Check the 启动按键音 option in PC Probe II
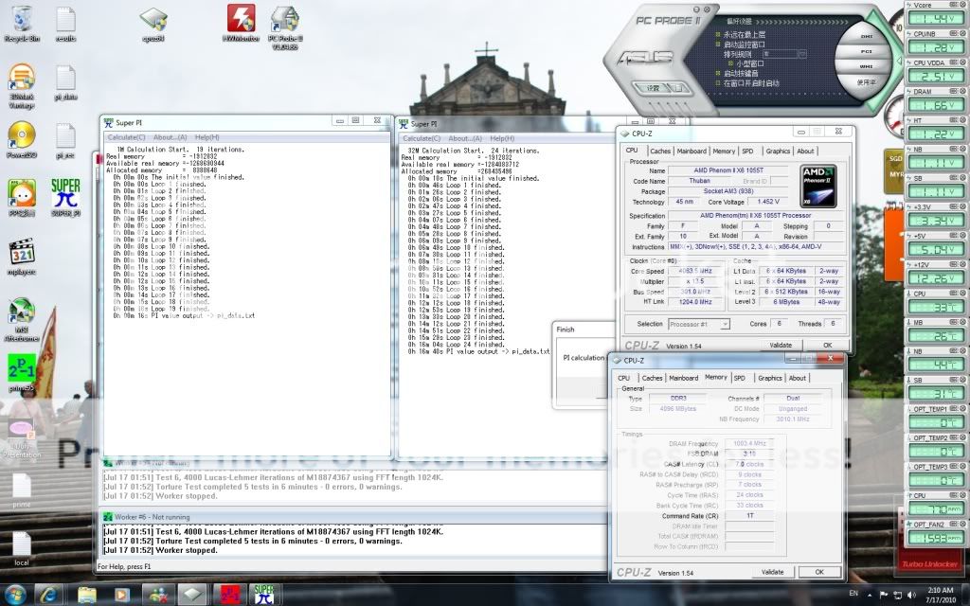Viewport: 970px width, 606px height. coord(717,74)
